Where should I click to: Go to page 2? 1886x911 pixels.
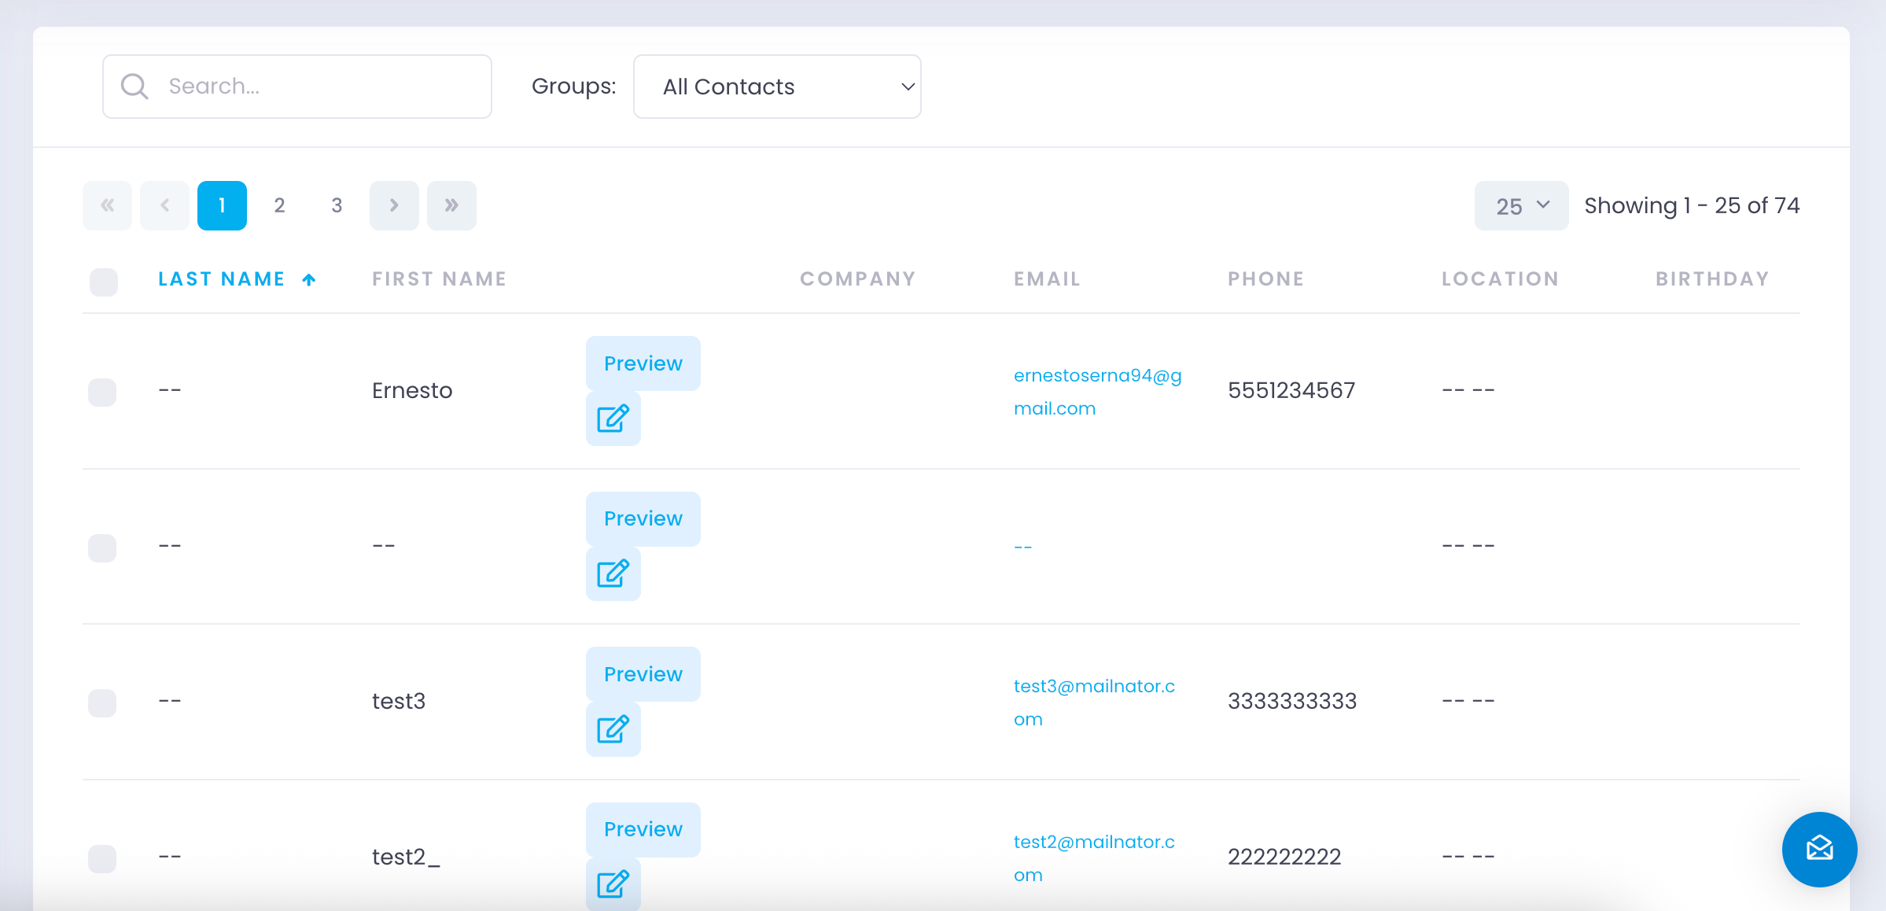coord(279,205)
